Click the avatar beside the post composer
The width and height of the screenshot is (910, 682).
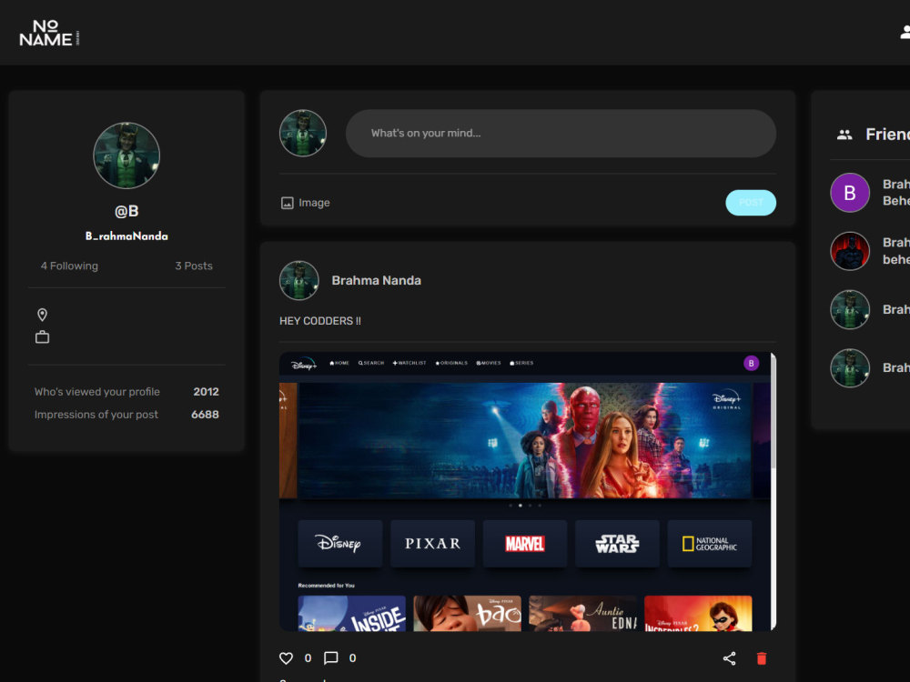pyautogui.click(x=303, y=134)
